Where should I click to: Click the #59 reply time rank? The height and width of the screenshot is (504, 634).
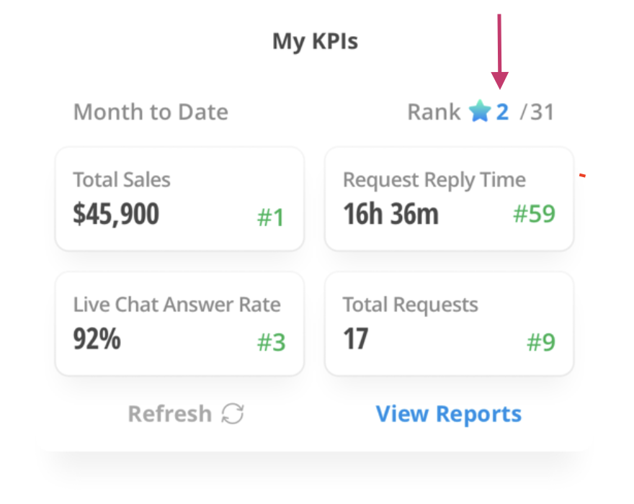(534, 214)
